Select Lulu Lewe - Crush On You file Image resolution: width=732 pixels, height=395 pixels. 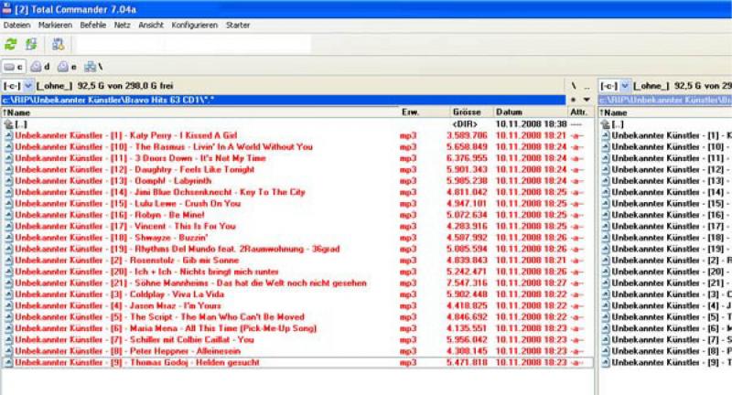[298, 204]
